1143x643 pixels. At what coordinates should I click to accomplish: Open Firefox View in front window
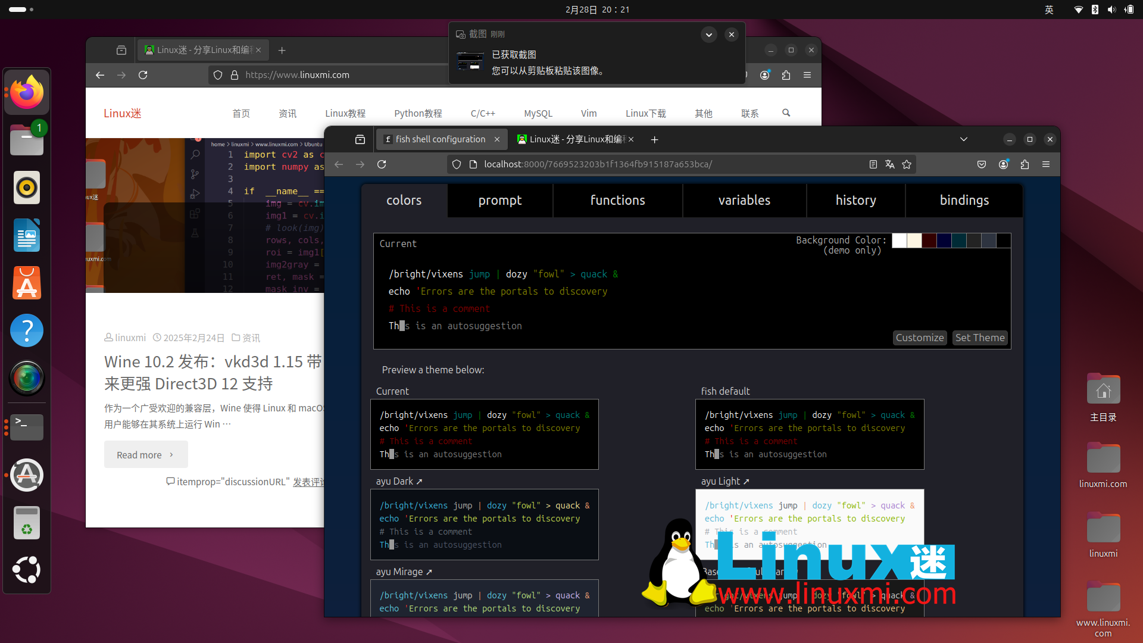[x=360, y=139]
